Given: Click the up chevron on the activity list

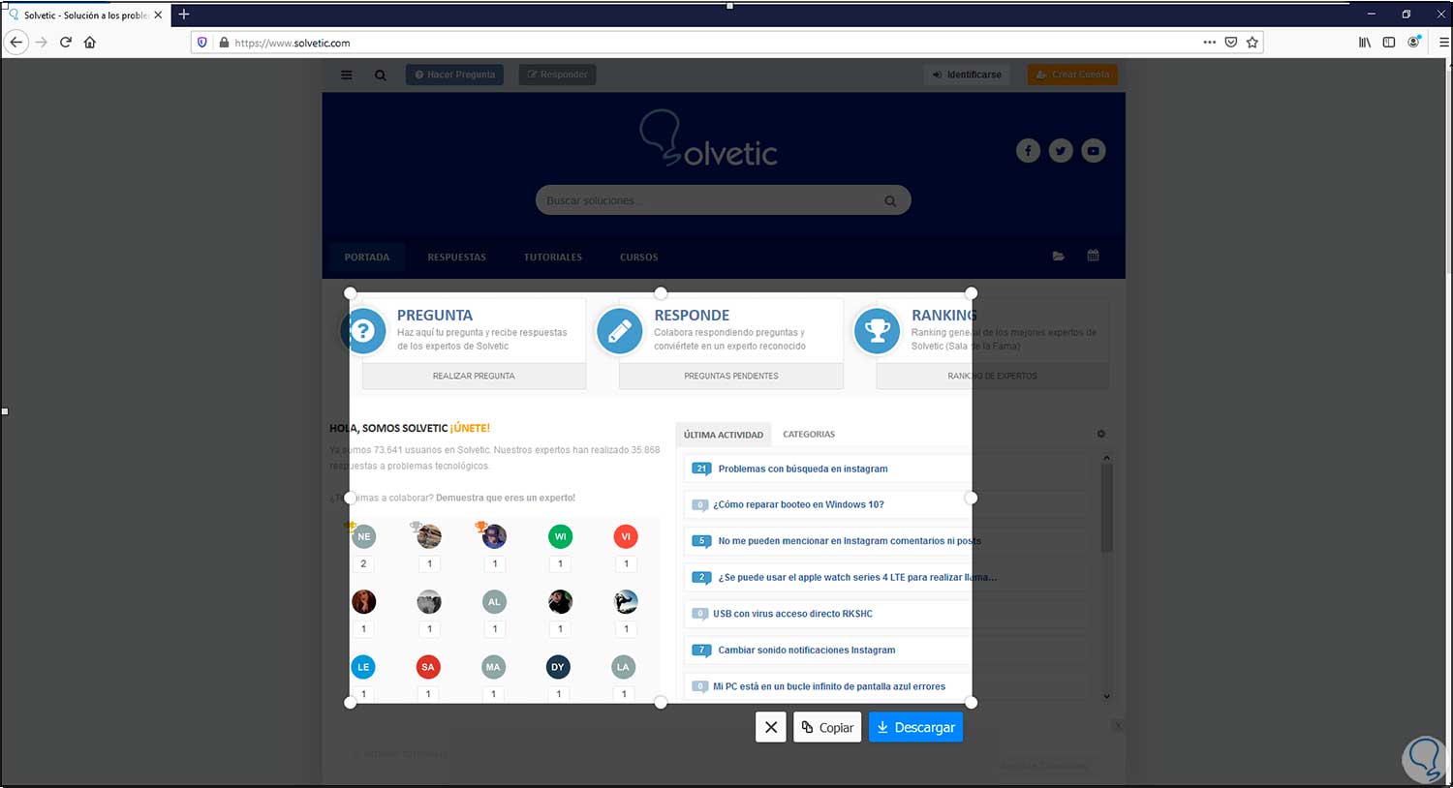Looking at the screenshot, I should coord(1105,456).
